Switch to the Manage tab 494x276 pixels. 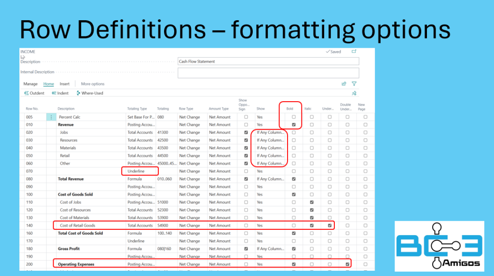coord(30,84)
